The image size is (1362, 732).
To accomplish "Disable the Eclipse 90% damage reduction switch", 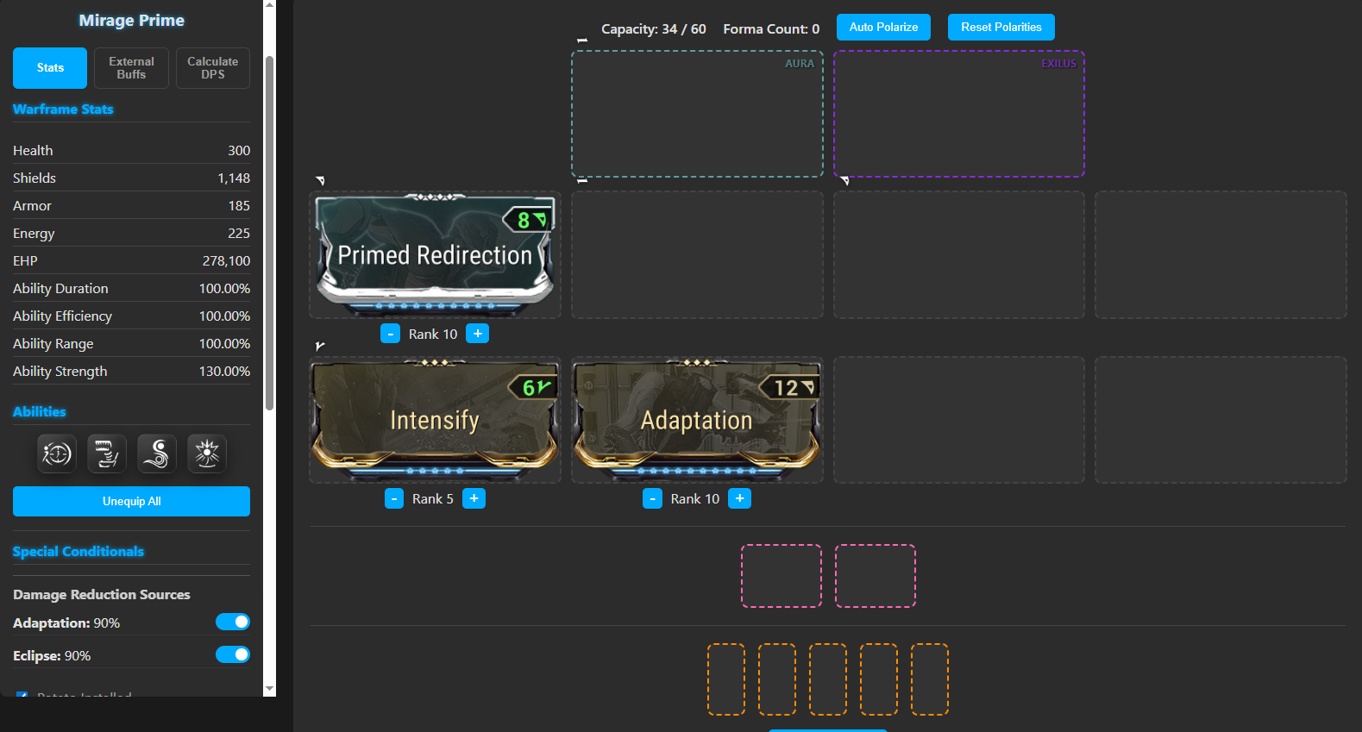I will 233,654.
